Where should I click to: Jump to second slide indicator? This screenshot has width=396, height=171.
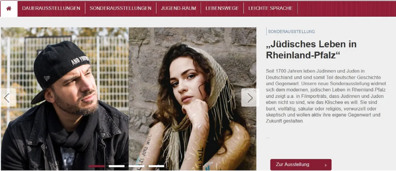116,166
